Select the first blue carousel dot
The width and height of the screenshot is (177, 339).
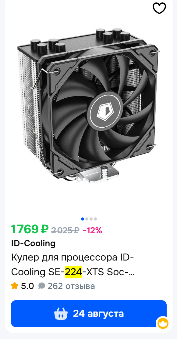[83, 219]
